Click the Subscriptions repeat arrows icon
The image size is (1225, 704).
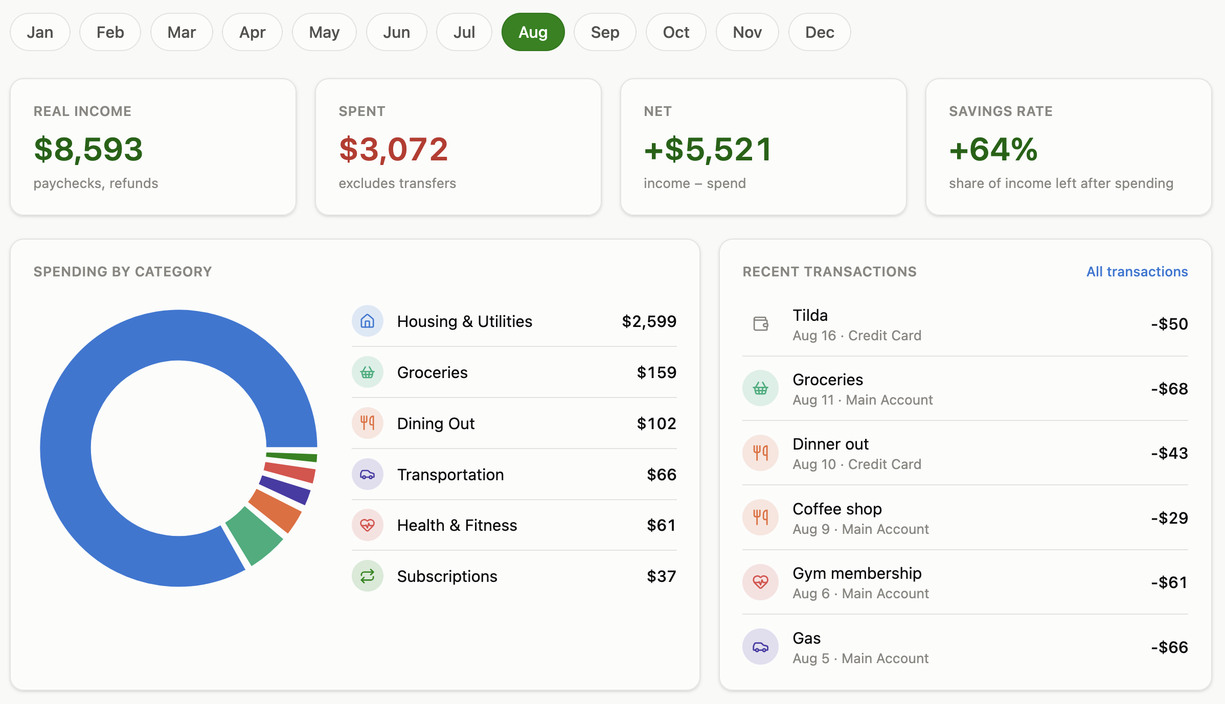coord(367,576)
